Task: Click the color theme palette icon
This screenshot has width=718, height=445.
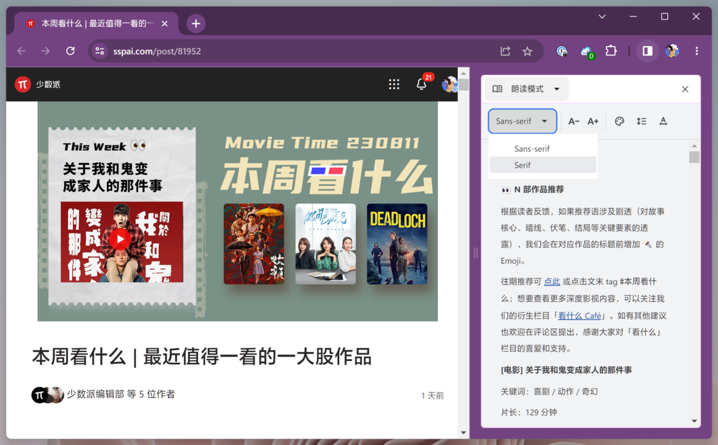Action: coord(619,121)
